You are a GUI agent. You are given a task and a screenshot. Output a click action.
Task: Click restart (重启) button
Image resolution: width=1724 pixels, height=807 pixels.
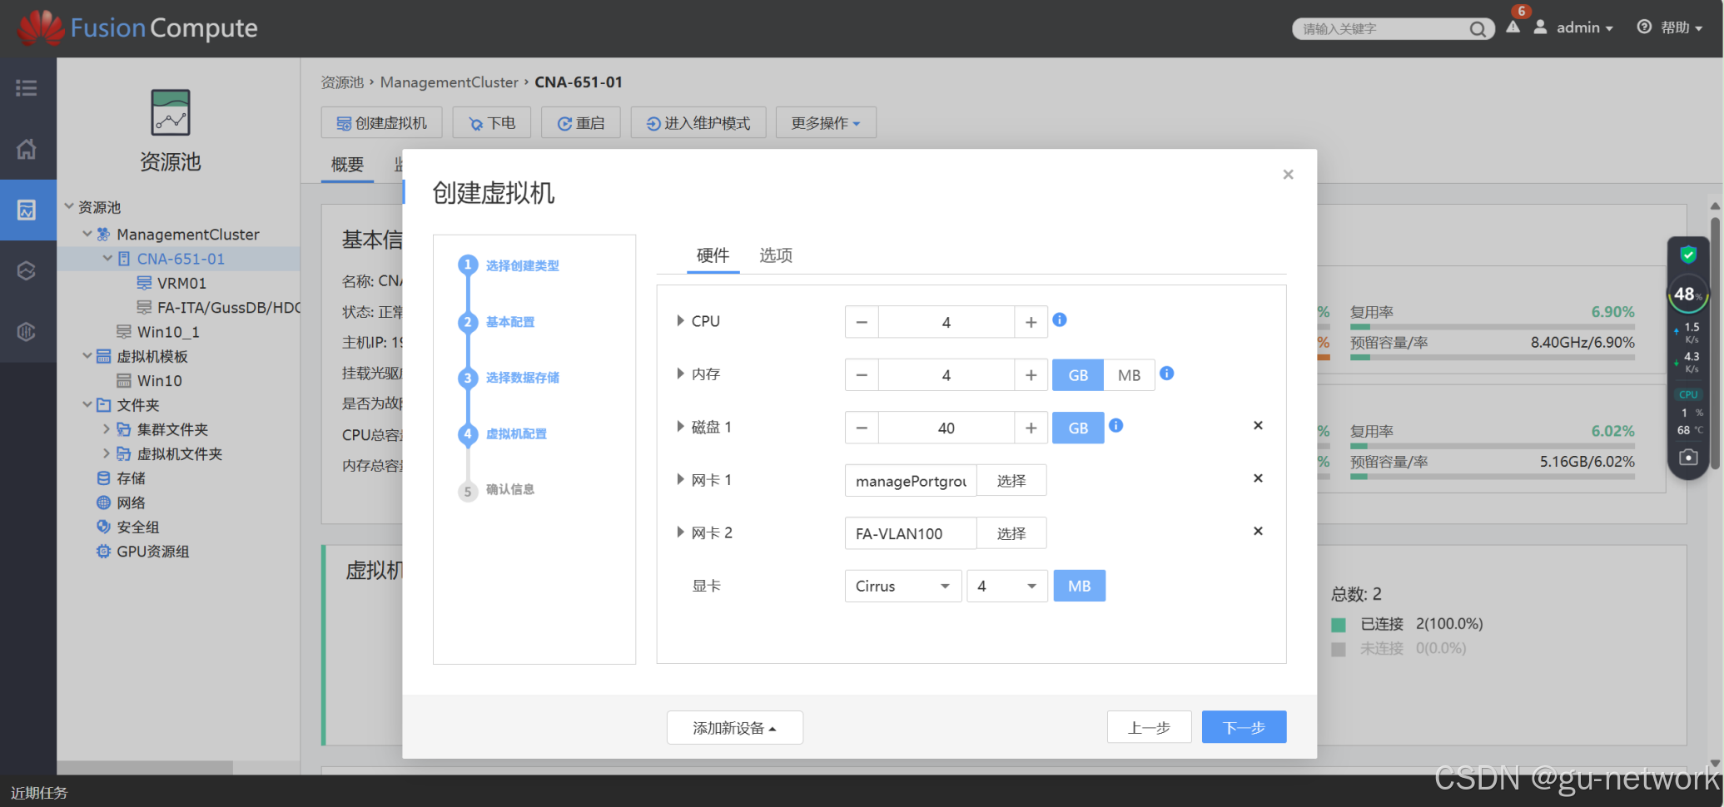[580, 123]
